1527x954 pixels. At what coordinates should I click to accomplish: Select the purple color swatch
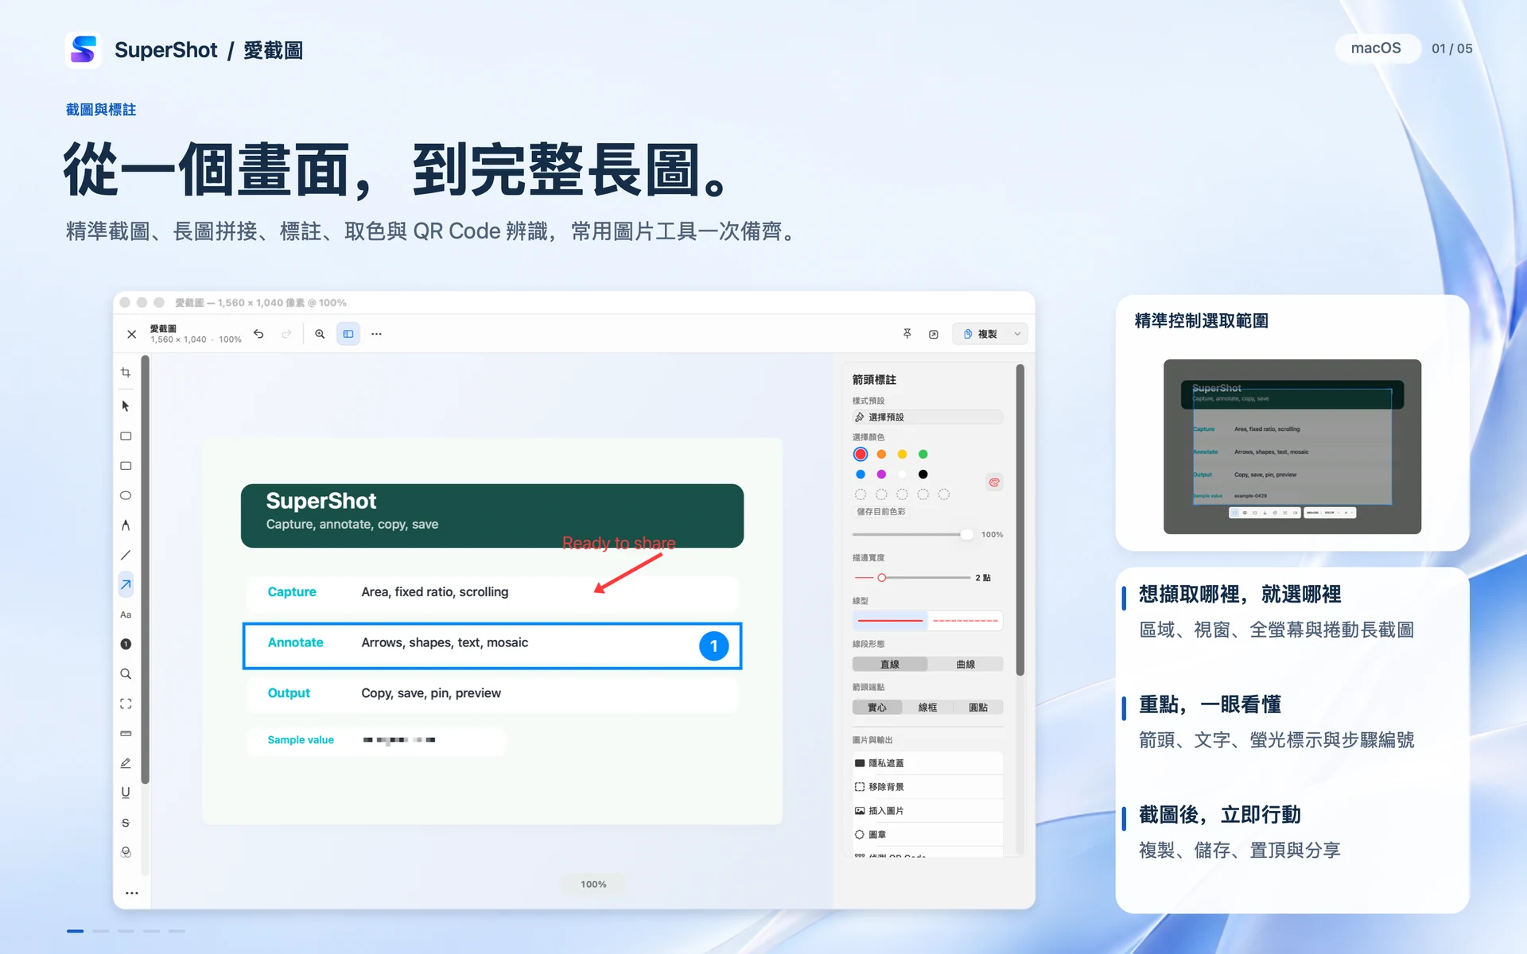(x=881, y=475)
